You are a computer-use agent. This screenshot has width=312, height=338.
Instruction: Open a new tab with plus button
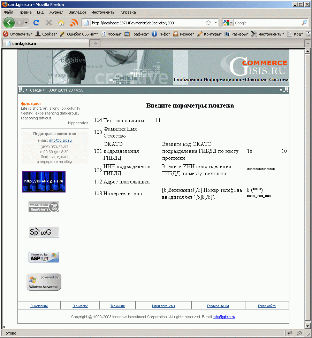tap(95, 44)
